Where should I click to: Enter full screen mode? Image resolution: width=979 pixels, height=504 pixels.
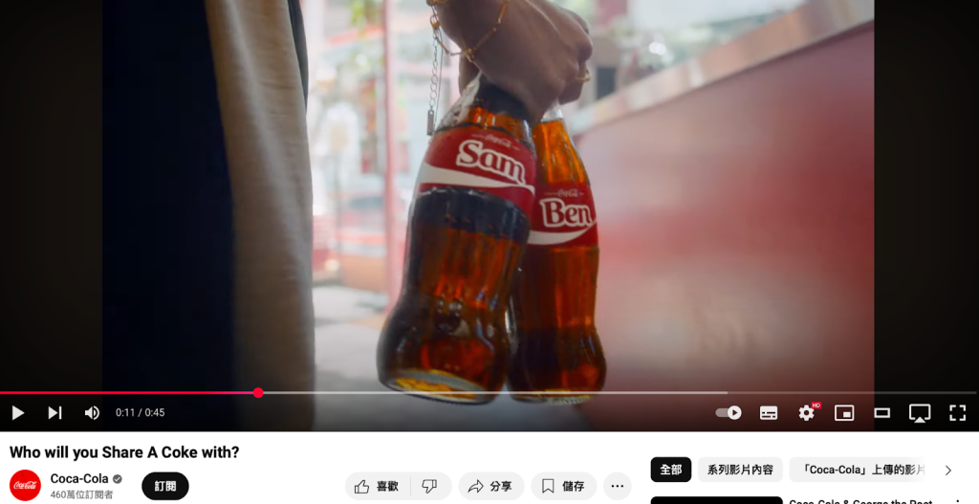(x=958, y=413)
